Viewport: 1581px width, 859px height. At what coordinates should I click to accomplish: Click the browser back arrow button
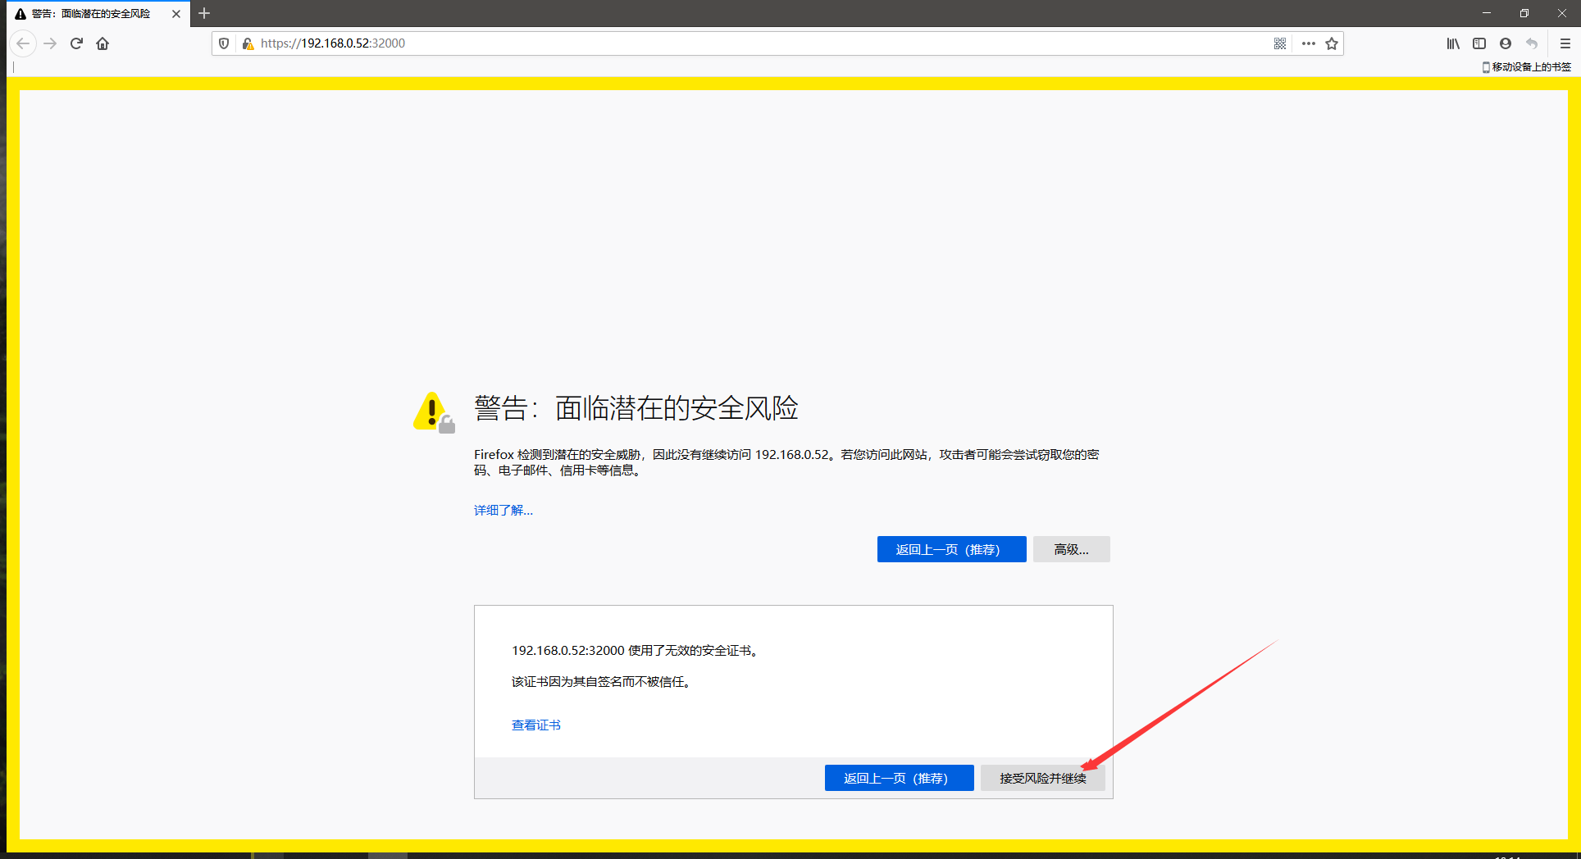23,43
